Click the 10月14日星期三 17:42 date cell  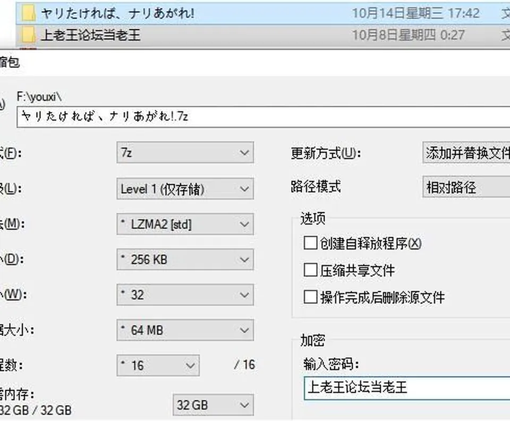point(416,14)
